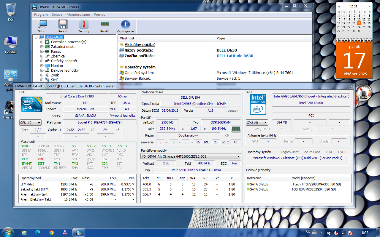The height and width of the screenshot is (237, 380).
Task: Expand the Centrálne procesor(y) tree node
Action: click(x=42, y=42)
